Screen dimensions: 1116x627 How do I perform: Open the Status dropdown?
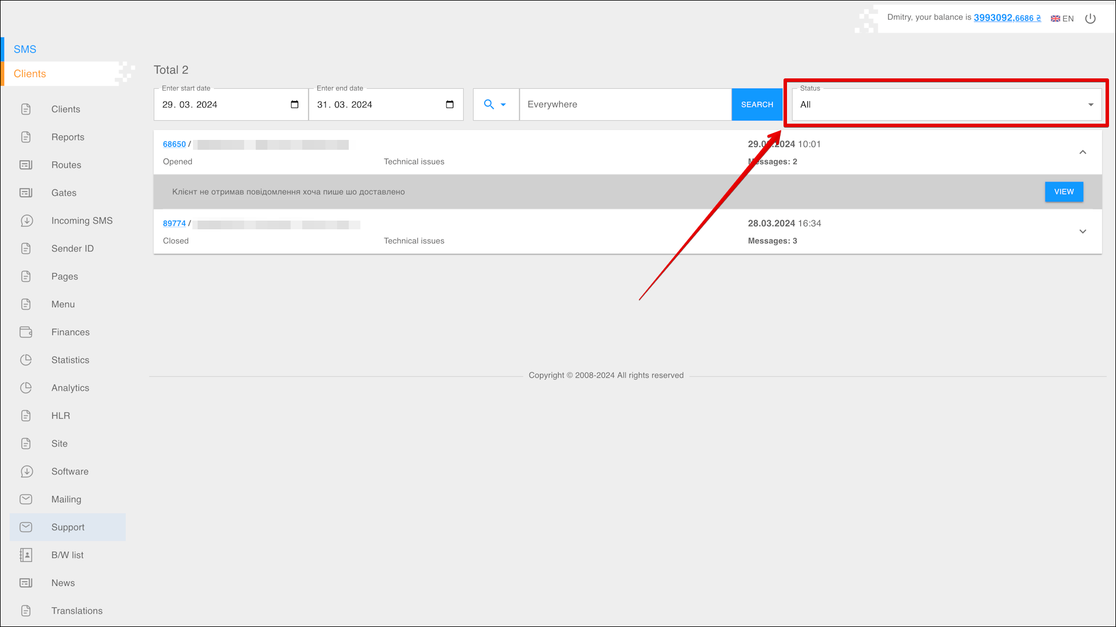point(946,105)
